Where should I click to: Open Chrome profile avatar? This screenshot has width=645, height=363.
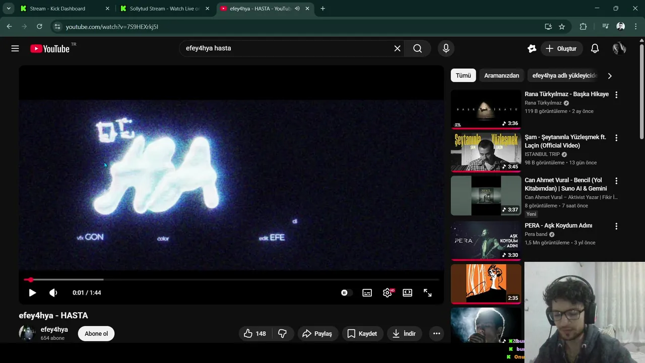pyautogui.click(x=621, y=27)
